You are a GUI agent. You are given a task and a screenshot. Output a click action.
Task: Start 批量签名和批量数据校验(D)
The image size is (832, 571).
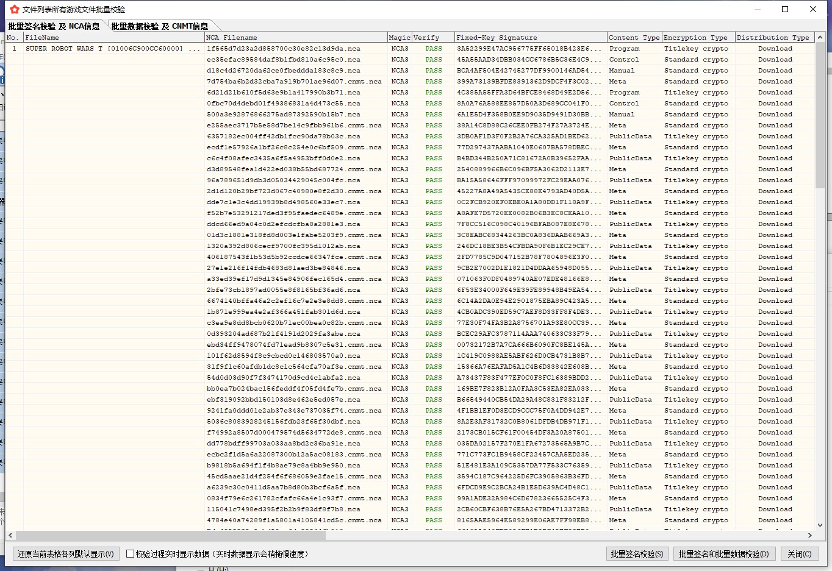click(x=723, y=554)
